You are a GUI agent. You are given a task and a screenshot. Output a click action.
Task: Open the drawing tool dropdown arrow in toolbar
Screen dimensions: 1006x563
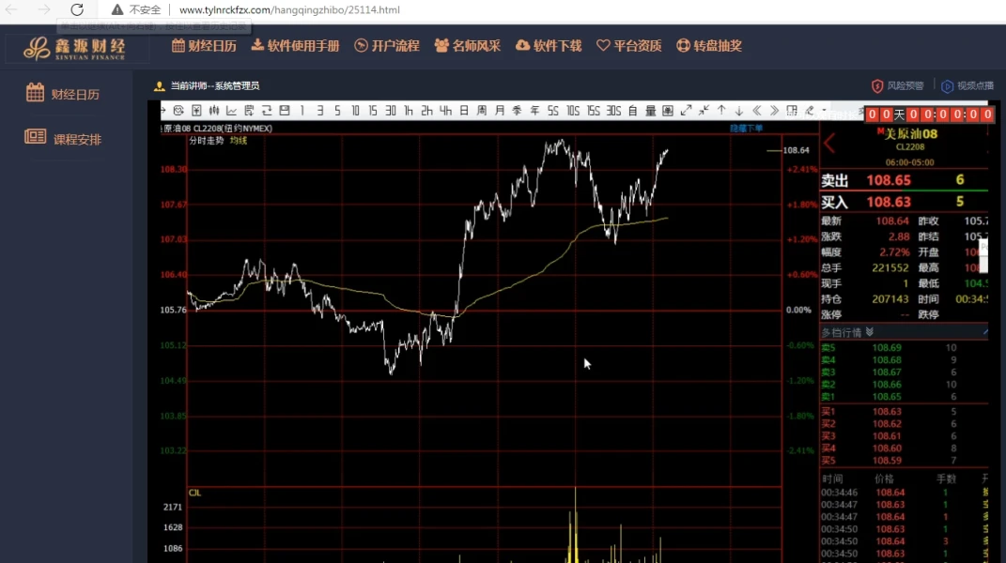click(824, 111)
